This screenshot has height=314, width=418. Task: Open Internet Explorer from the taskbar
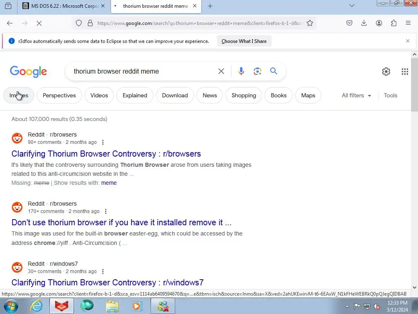click(x=36, y=306)
